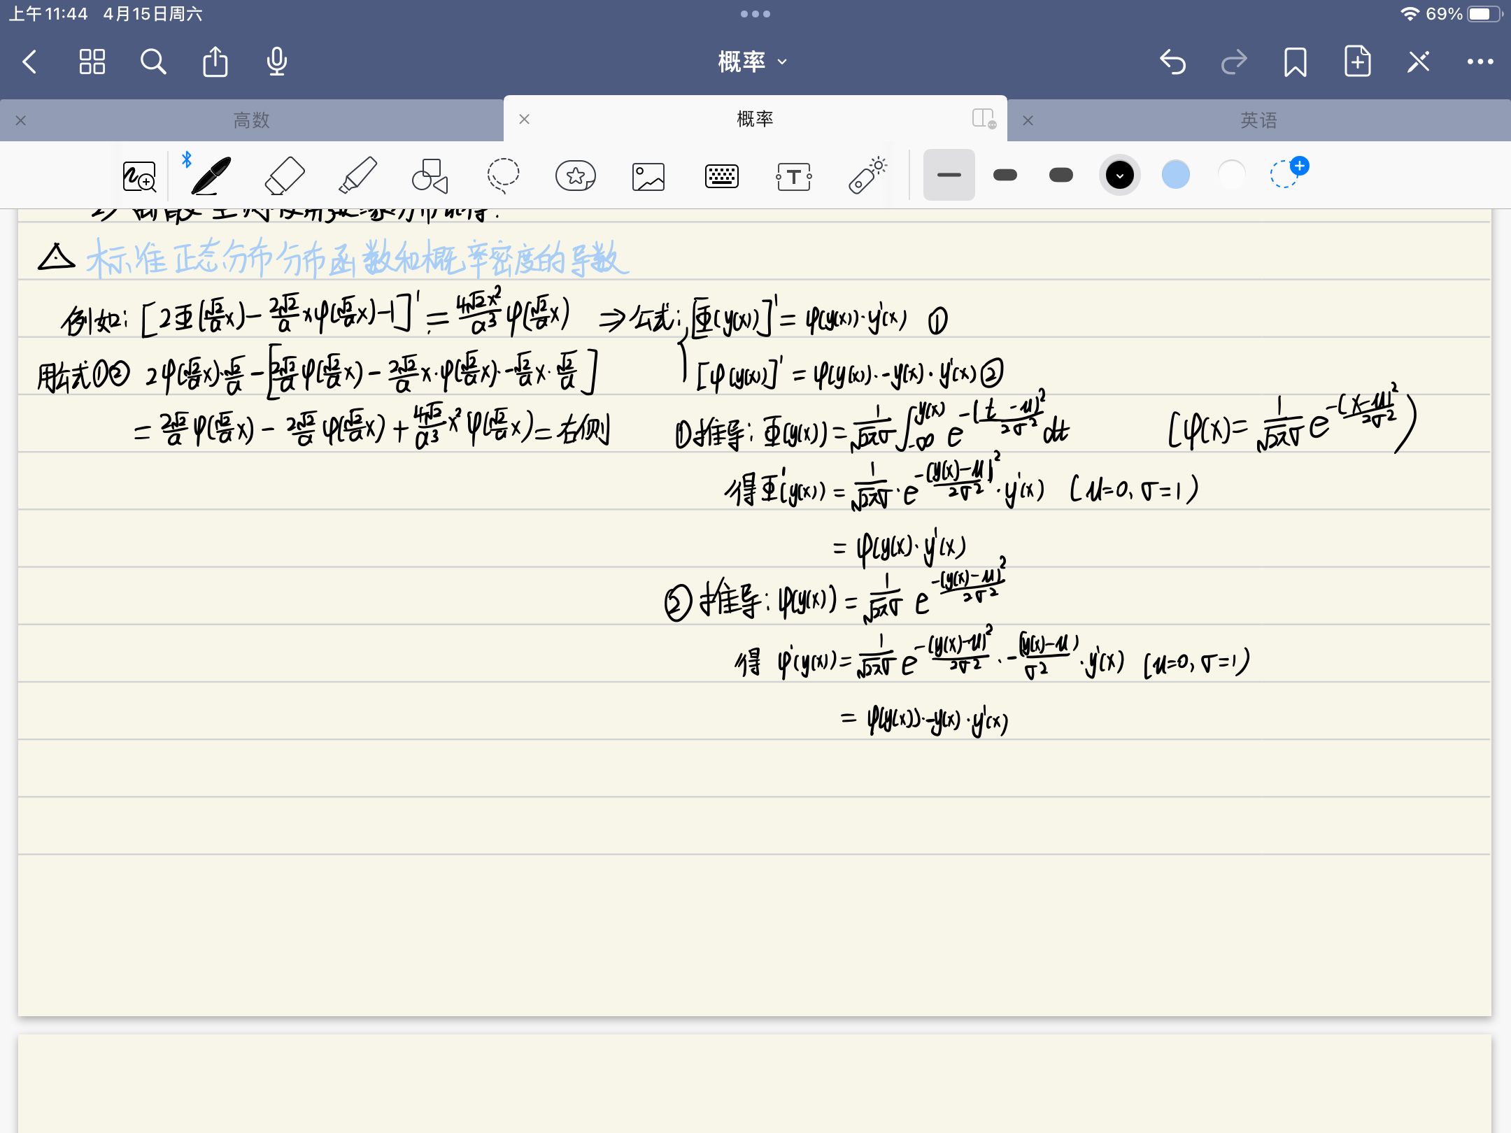Select the Highlighter tool
The image size is (1511, 1133).
click(357, 176)
